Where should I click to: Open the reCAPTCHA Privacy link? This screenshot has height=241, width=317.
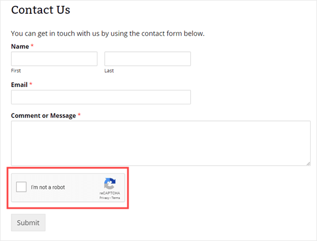[104, 198]
